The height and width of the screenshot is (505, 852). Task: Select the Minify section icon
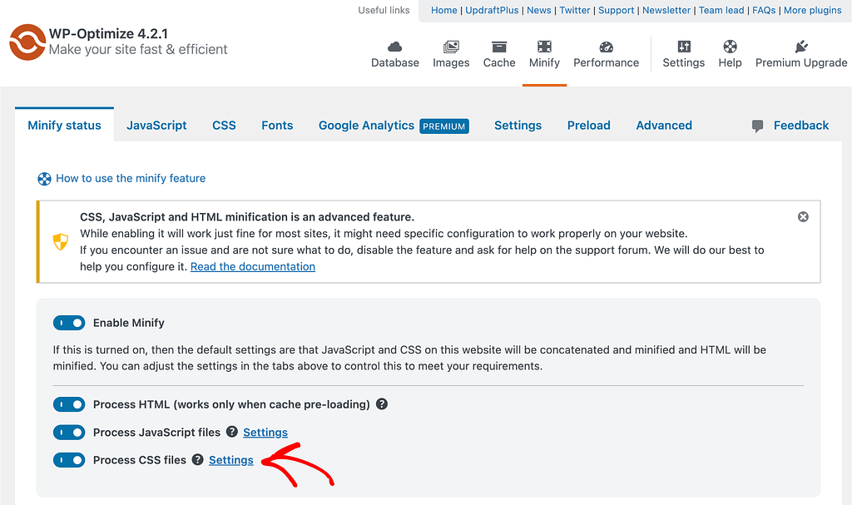pos(544,47)
